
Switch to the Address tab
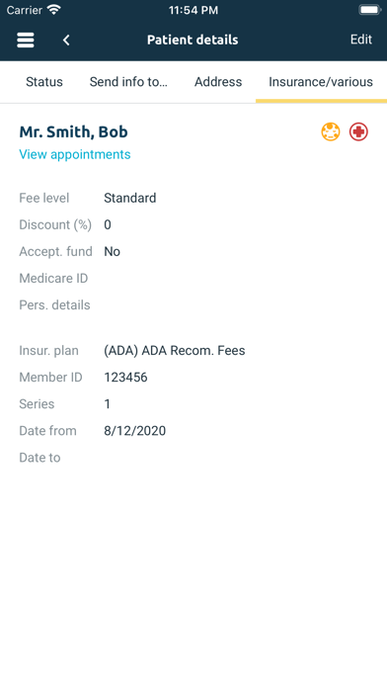[x=218, y=82]
